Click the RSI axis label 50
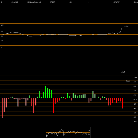This screenshot has width=138, height=138. pos(2,36)
